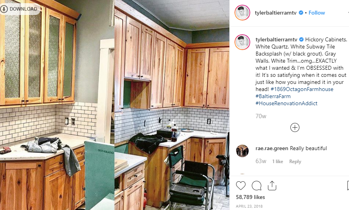Click the right kitchen cabinets photo
Image resolution: width=349 pixels, height=210 pixels.
[172, 105]
